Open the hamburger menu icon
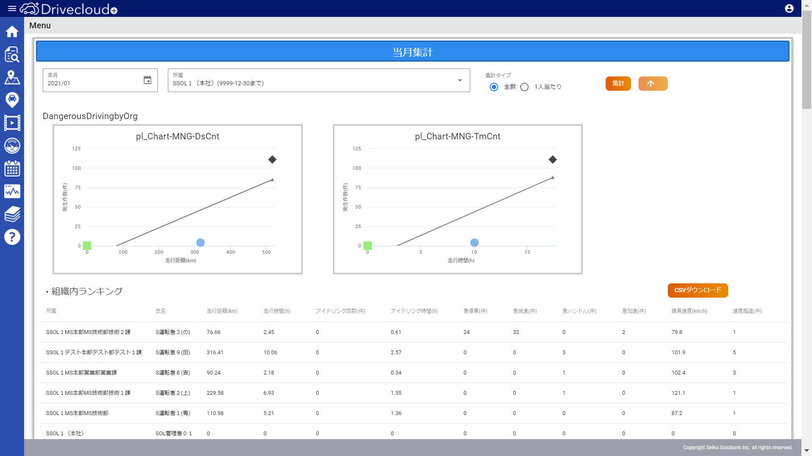Screen dimensions: 812x456 pyautogui.click(x=12, y=8)
